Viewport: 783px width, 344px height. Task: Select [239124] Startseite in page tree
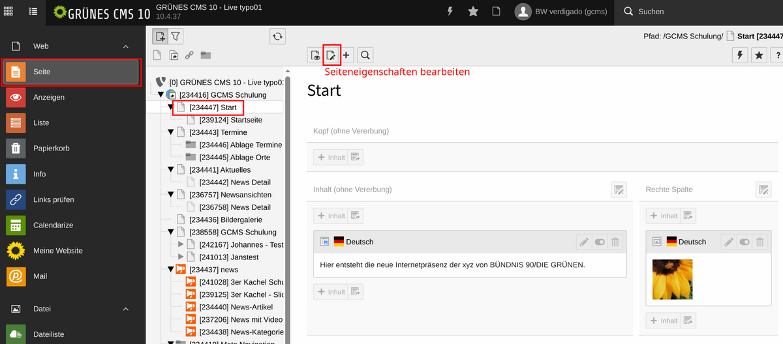(x=231, y=120)
